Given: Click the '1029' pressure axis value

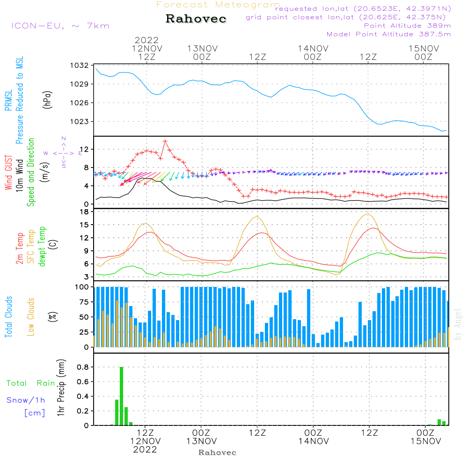Looking at the screenshot, I should point(80,84).
